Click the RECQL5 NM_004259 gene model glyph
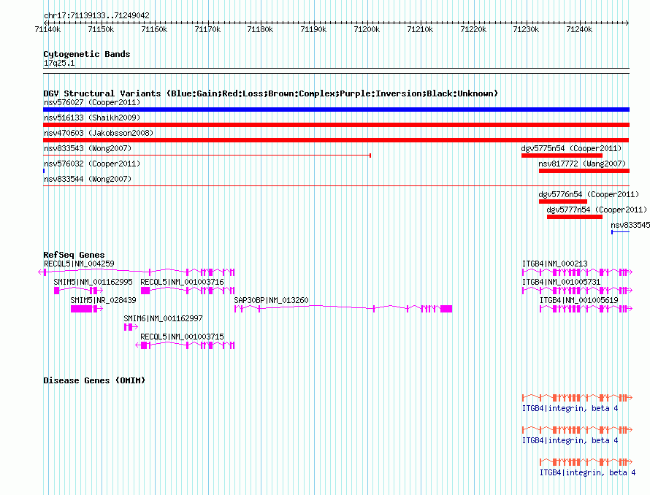 pyautogui.click(x=137, y=272)
